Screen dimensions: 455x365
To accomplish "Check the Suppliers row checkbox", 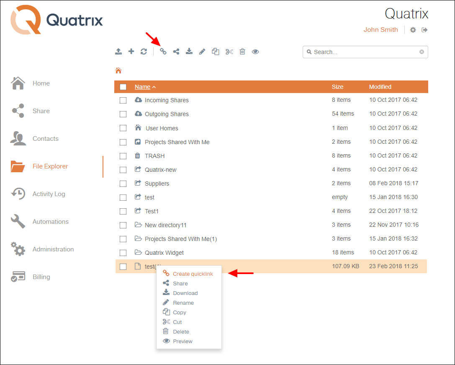I will click(x=123, y=184).
